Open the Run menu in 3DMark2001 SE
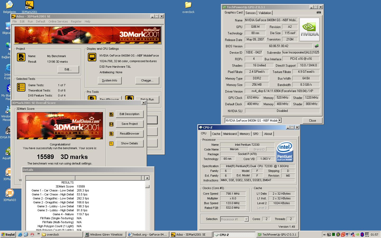 (30, 21)
